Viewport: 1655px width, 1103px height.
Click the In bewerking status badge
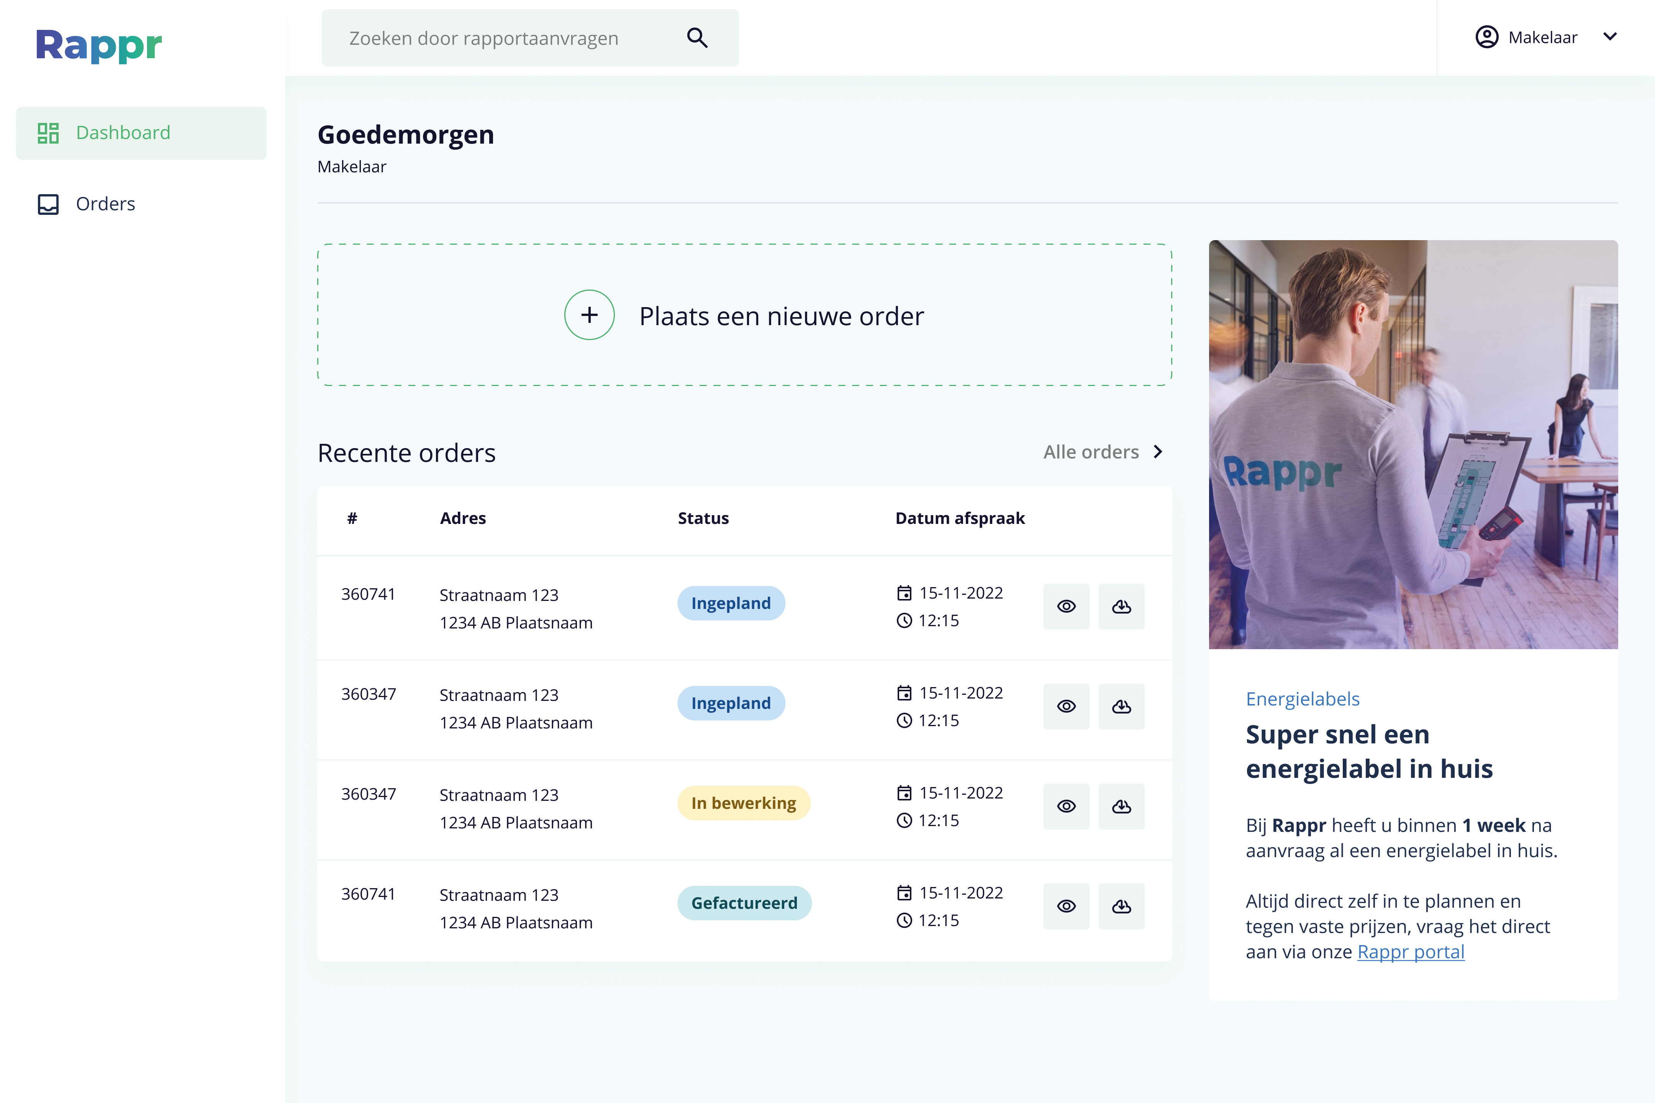(x=744, y=803)
